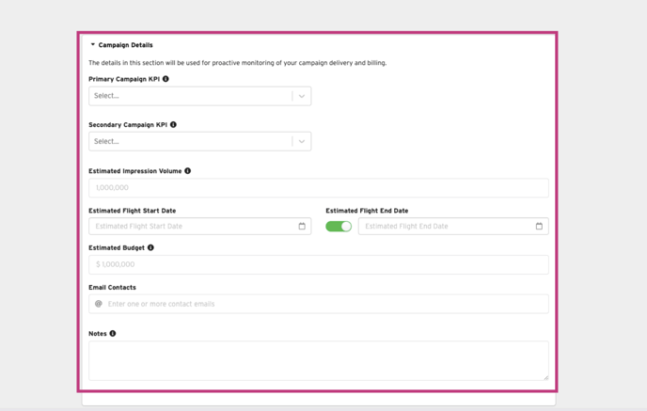This screenshot has width=647, height=411.
Task: Show the Notes info tooltip icon
Action: tap(113, 334)
